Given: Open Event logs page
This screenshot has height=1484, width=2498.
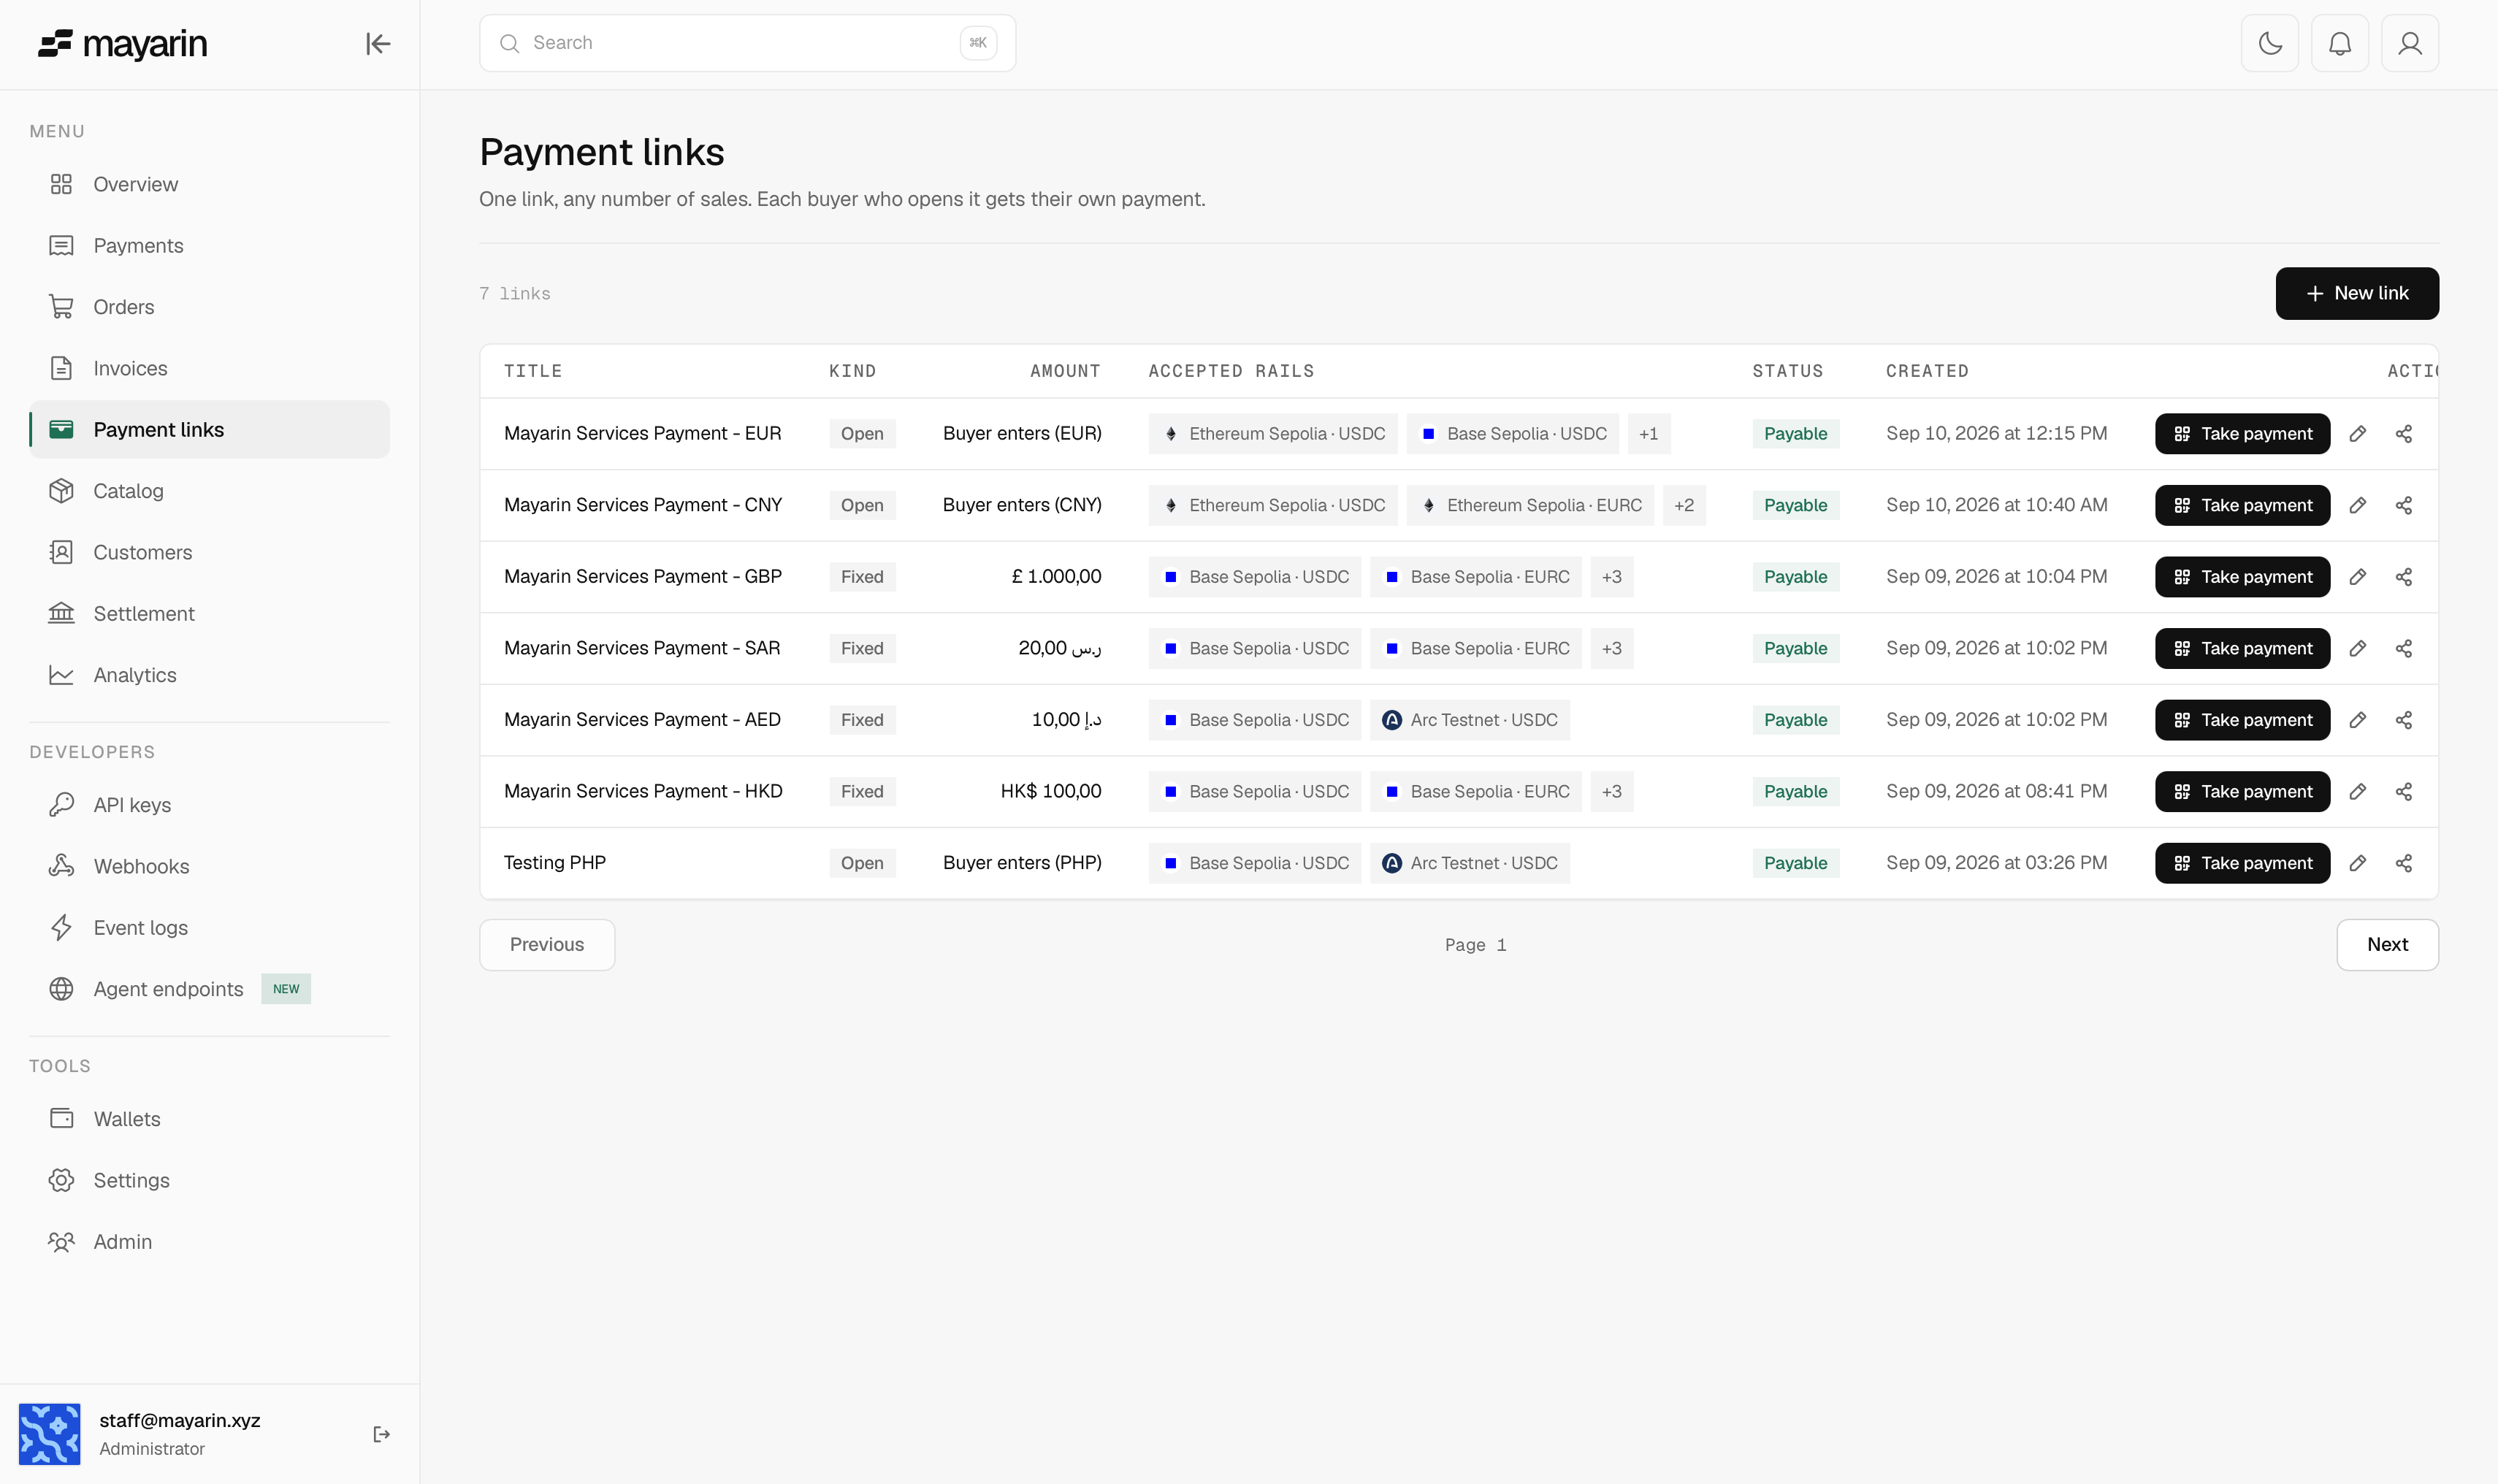Looking at the screenshot, I should point(209,928).
